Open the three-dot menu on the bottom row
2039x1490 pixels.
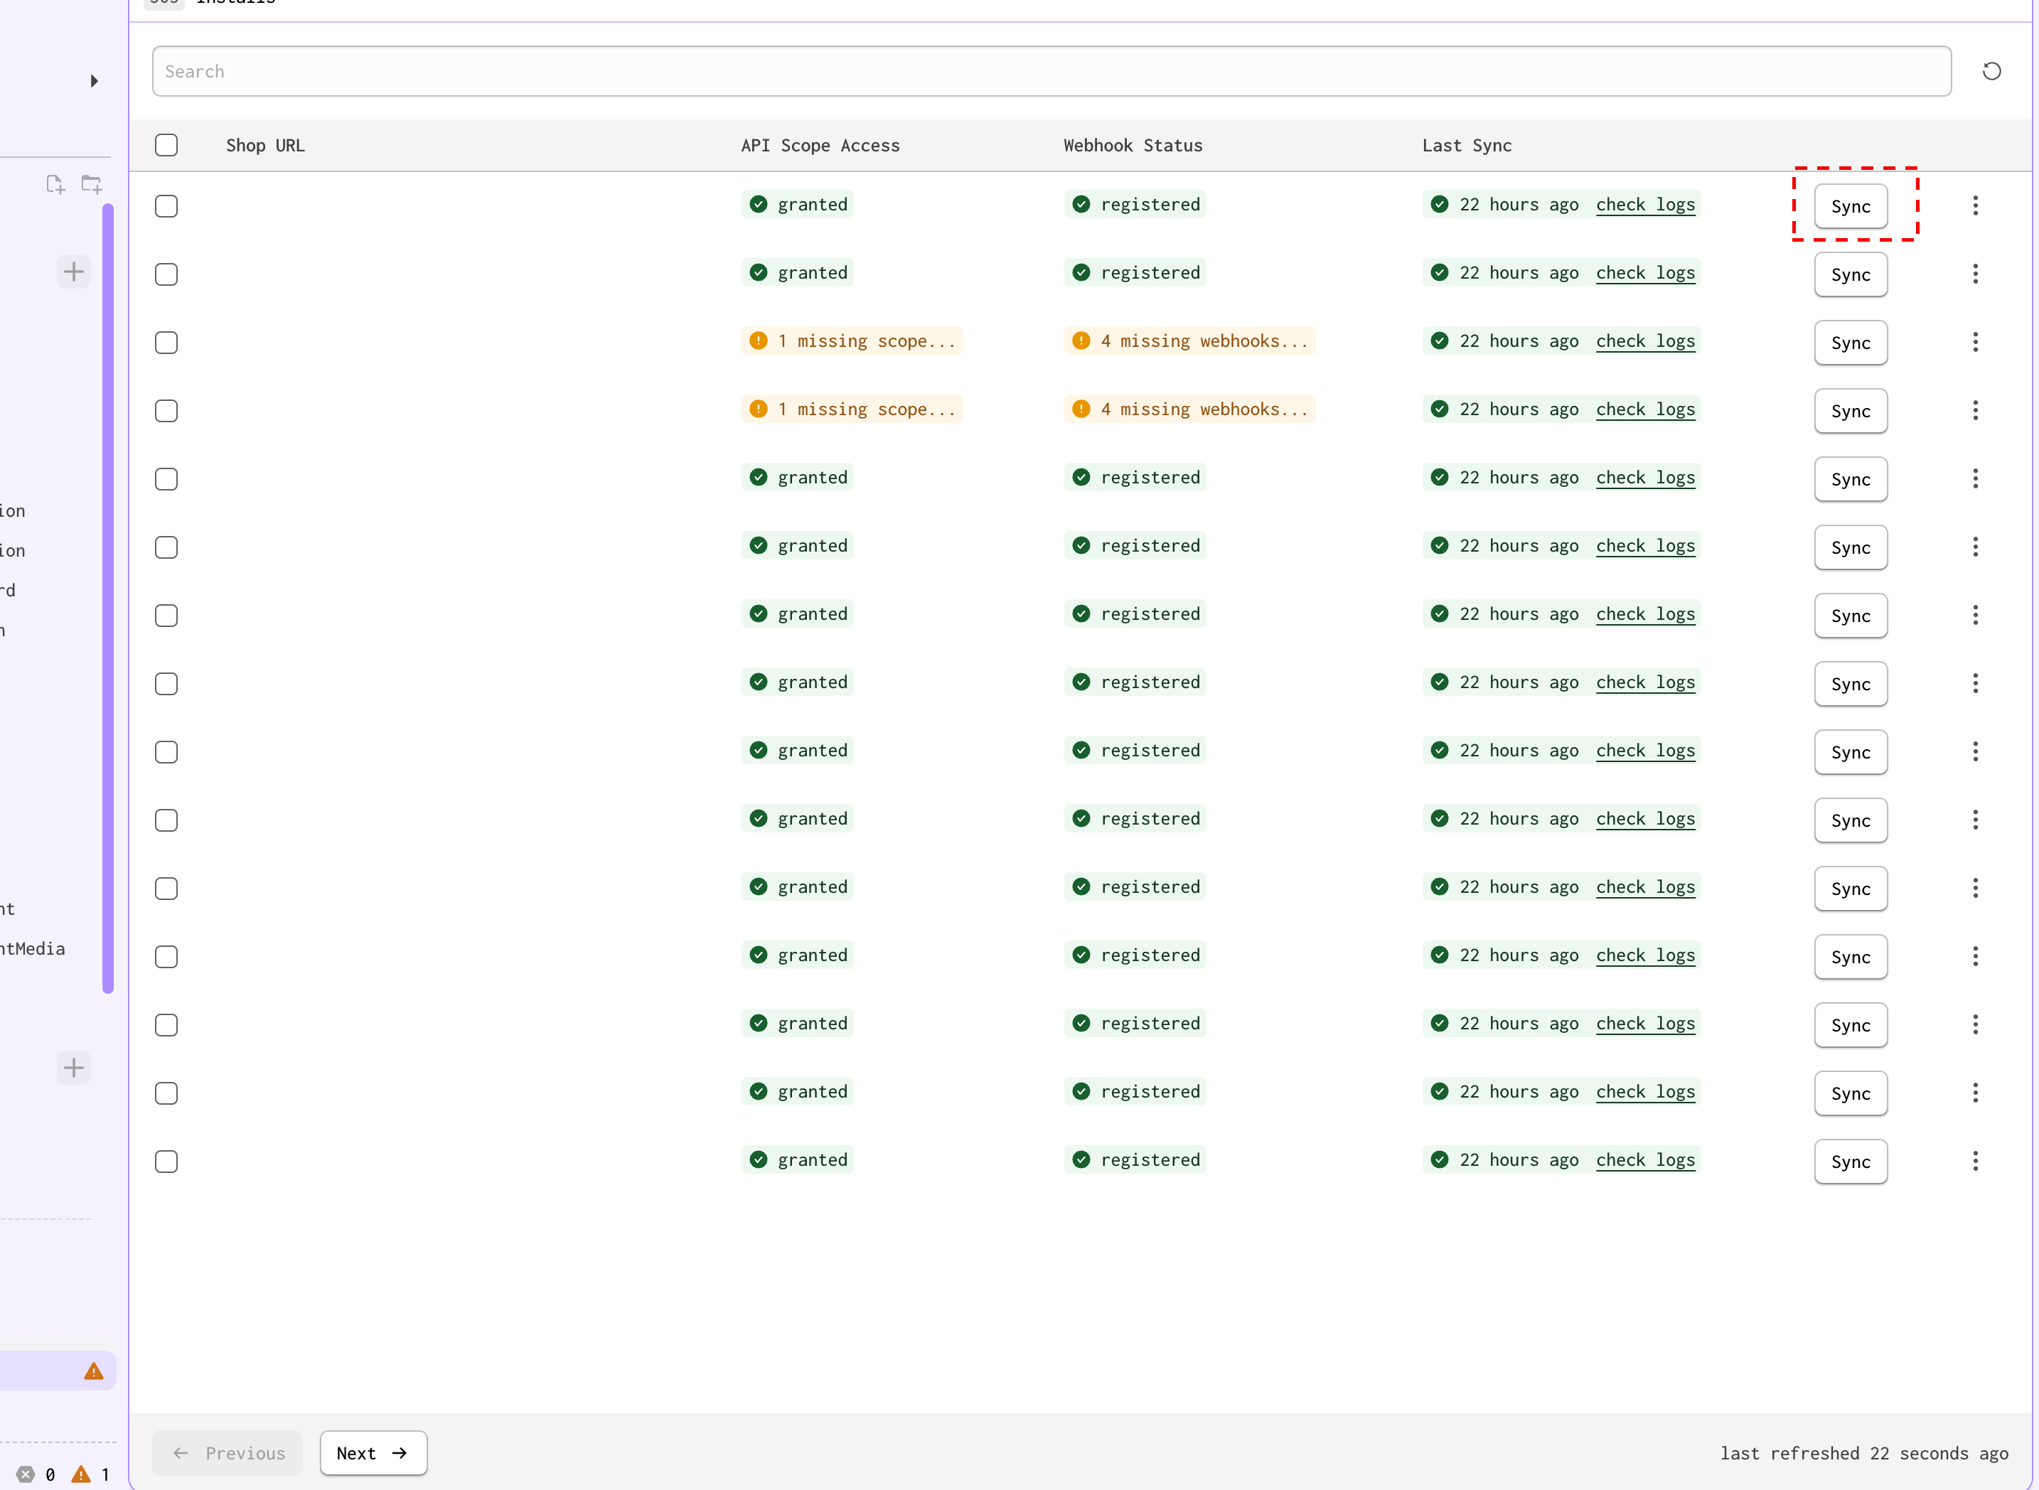click(1975, 1162)
